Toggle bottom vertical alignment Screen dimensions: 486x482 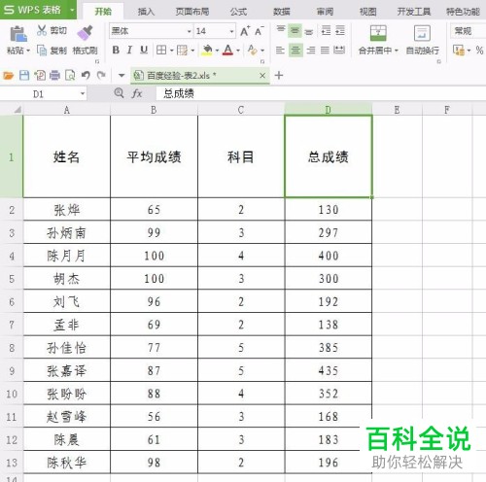(x=309, y=32)
